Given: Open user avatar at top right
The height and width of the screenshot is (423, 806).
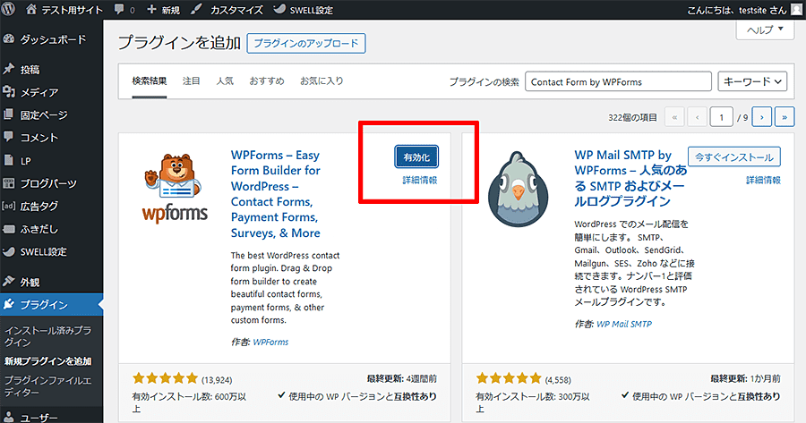Looking at the screenshot, I should (798, 9).
